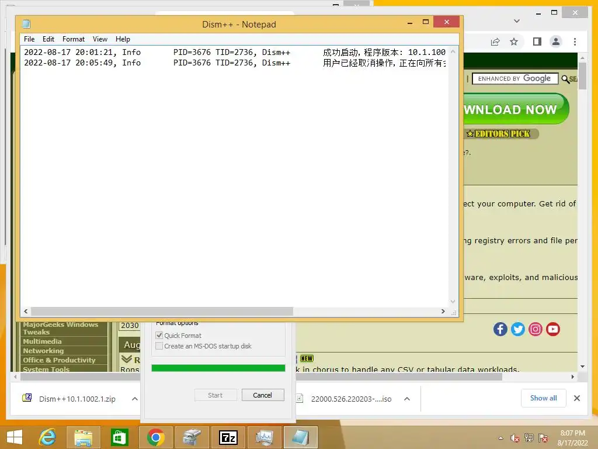
Task: Click the green format progress bar
Action: click(x=218, y=368)
